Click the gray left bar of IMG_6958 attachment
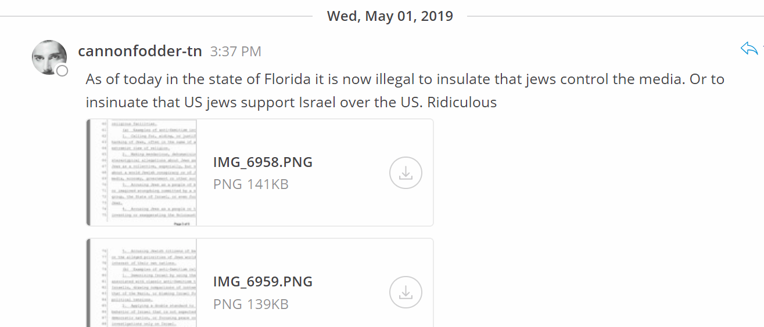The width and height of the screenshot is (764, 327). click(x=88, y=172)
